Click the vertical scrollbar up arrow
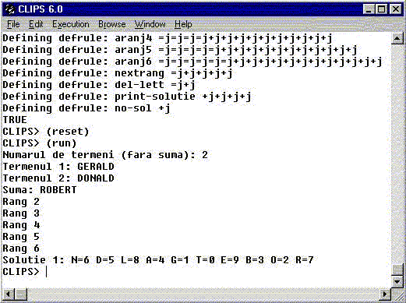Screen dimensions: 406x303 397,38
